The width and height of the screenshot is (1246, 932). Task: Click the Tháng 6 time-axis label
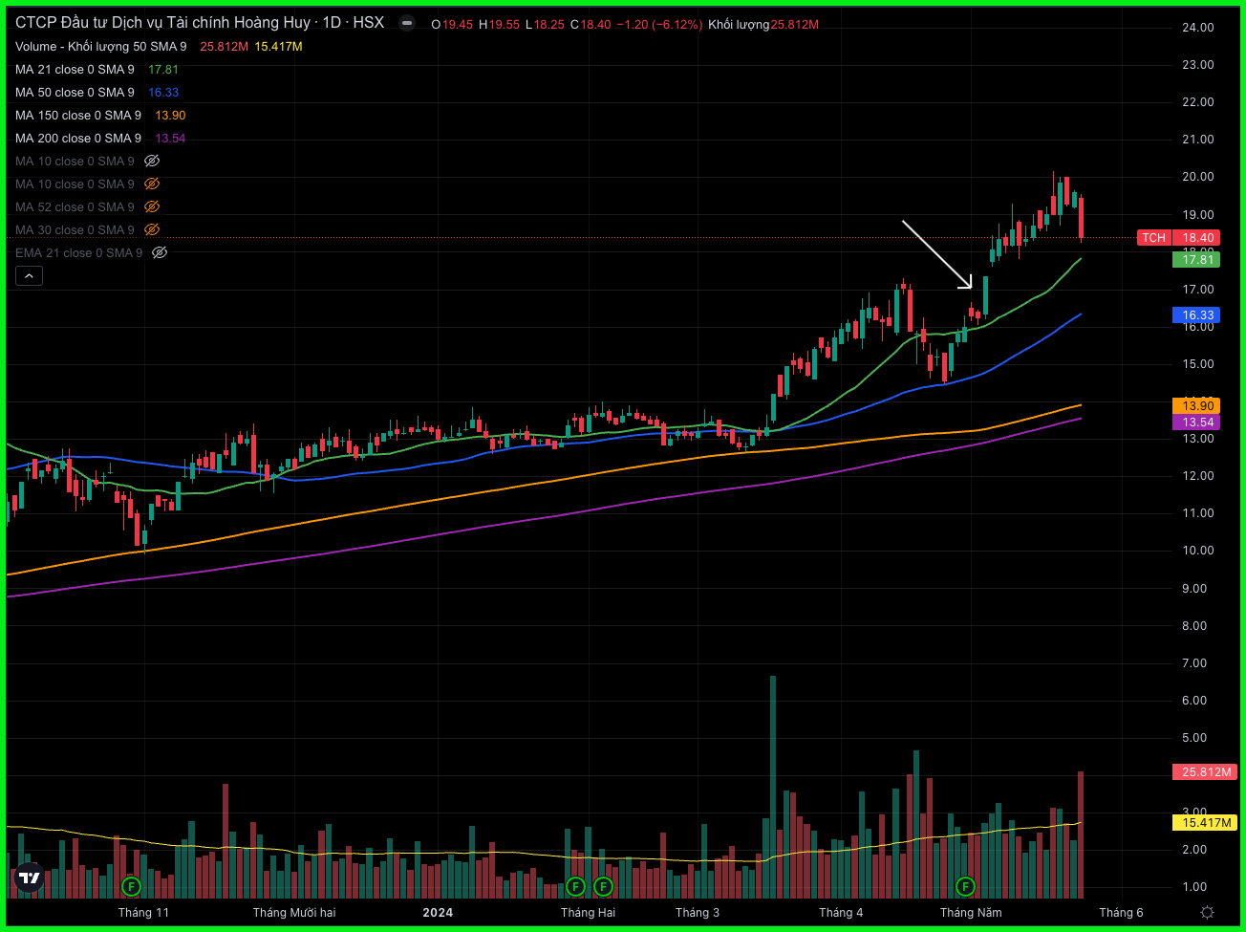[1121, 912]
